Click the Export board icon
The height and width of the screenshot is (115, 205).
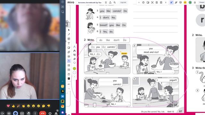point(110,2)
